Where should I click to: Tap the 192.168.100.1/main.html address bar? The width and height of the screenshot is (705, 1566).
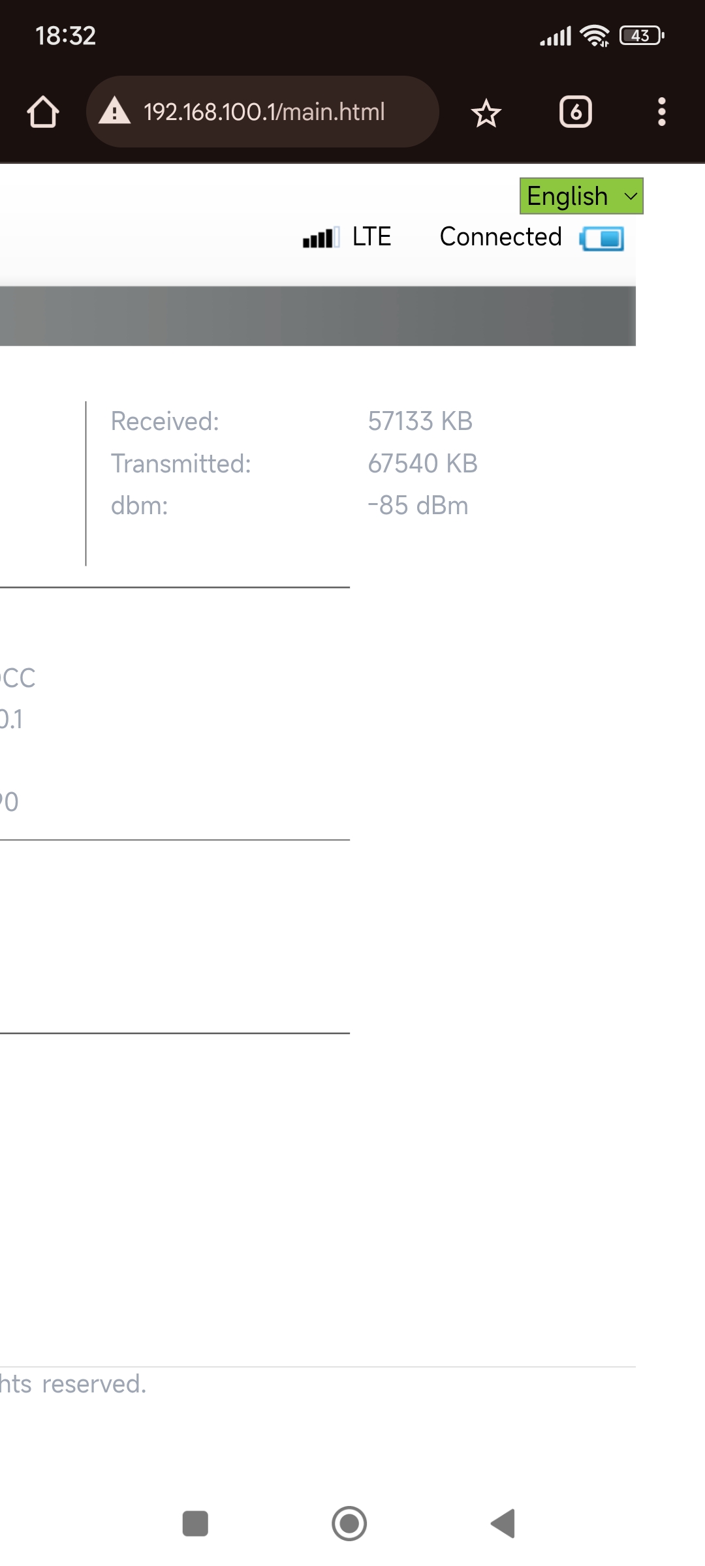[262, 112]
